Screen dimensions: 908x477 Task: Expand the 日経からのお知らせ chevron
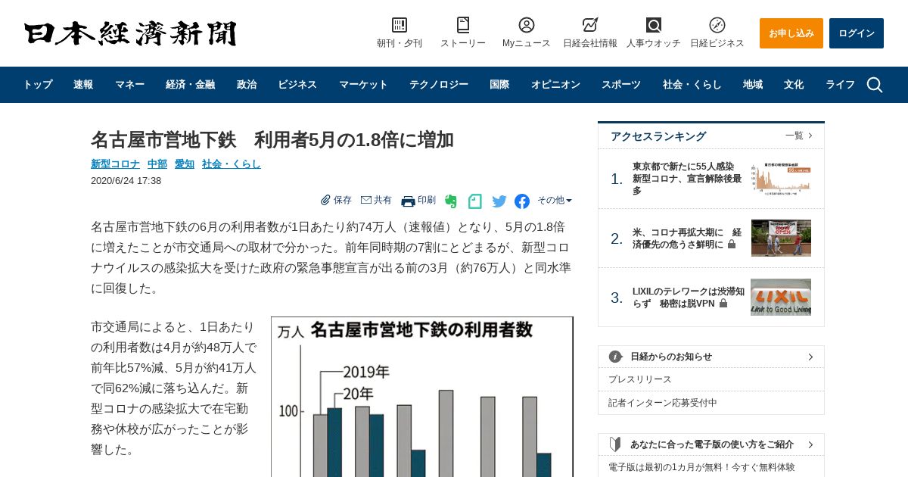pos(810,357)
